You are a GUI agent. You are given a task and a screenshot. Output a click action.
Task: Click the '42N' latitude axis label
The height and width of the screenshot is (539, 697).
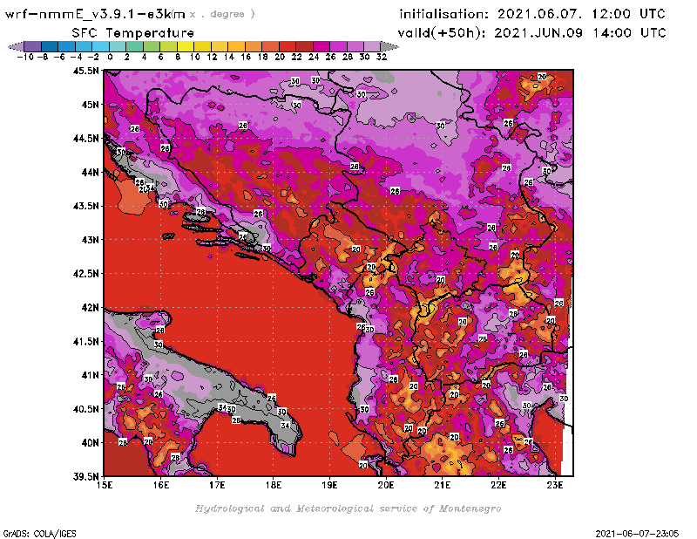coord(89,308)
